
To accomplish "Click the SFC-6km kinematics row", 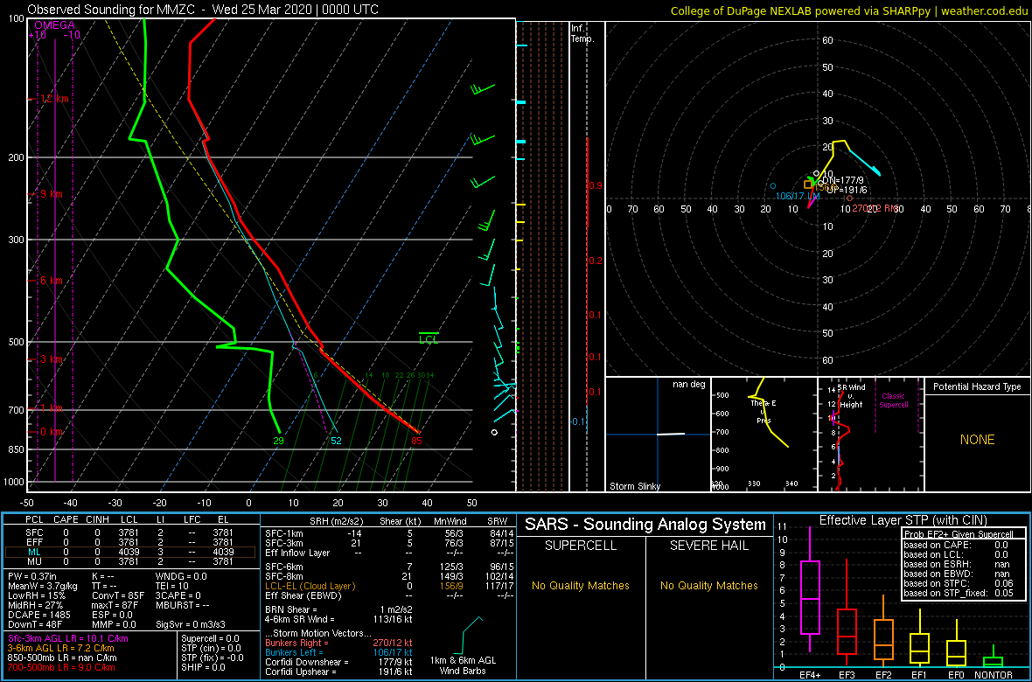I will point(388,567).
